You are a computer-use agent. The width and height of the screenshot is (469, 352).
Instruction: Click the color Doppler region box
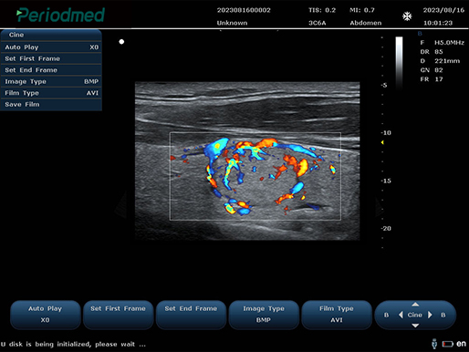click(255, 176)
